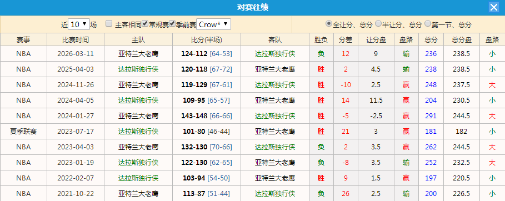Close the 对赛往绩 dialog with X
The image size is (505, 201).
tap(494, 7)
